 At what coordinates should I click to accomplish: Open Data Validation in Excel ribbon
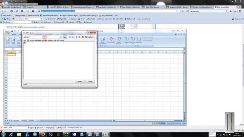click(x=103, y=41)
